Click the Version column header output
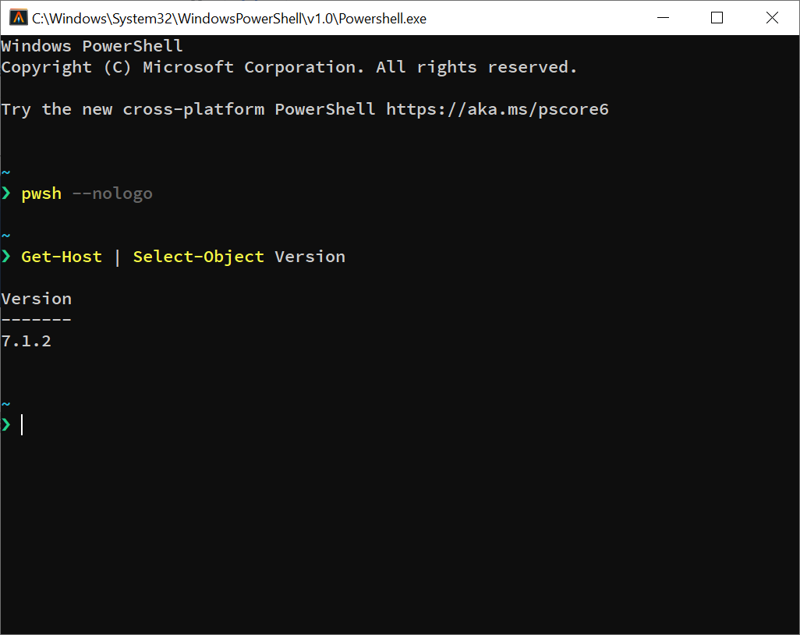The height and width of the screenshot is (635, 800). click(x=36, y=298)
